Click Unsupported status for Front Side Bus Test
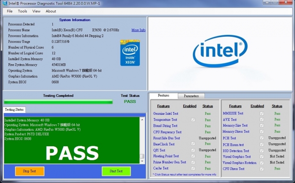The width and height of the screenshot is (295, 183). point(207,138)
